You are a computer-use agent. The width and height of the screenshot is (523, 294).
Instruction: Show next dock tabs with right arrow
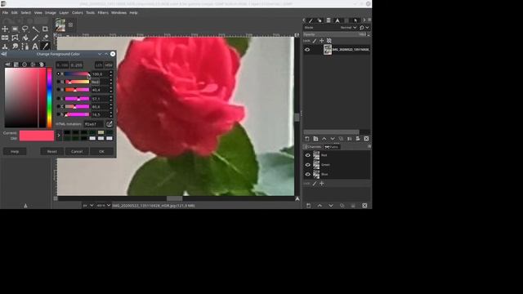click(364, 20)
